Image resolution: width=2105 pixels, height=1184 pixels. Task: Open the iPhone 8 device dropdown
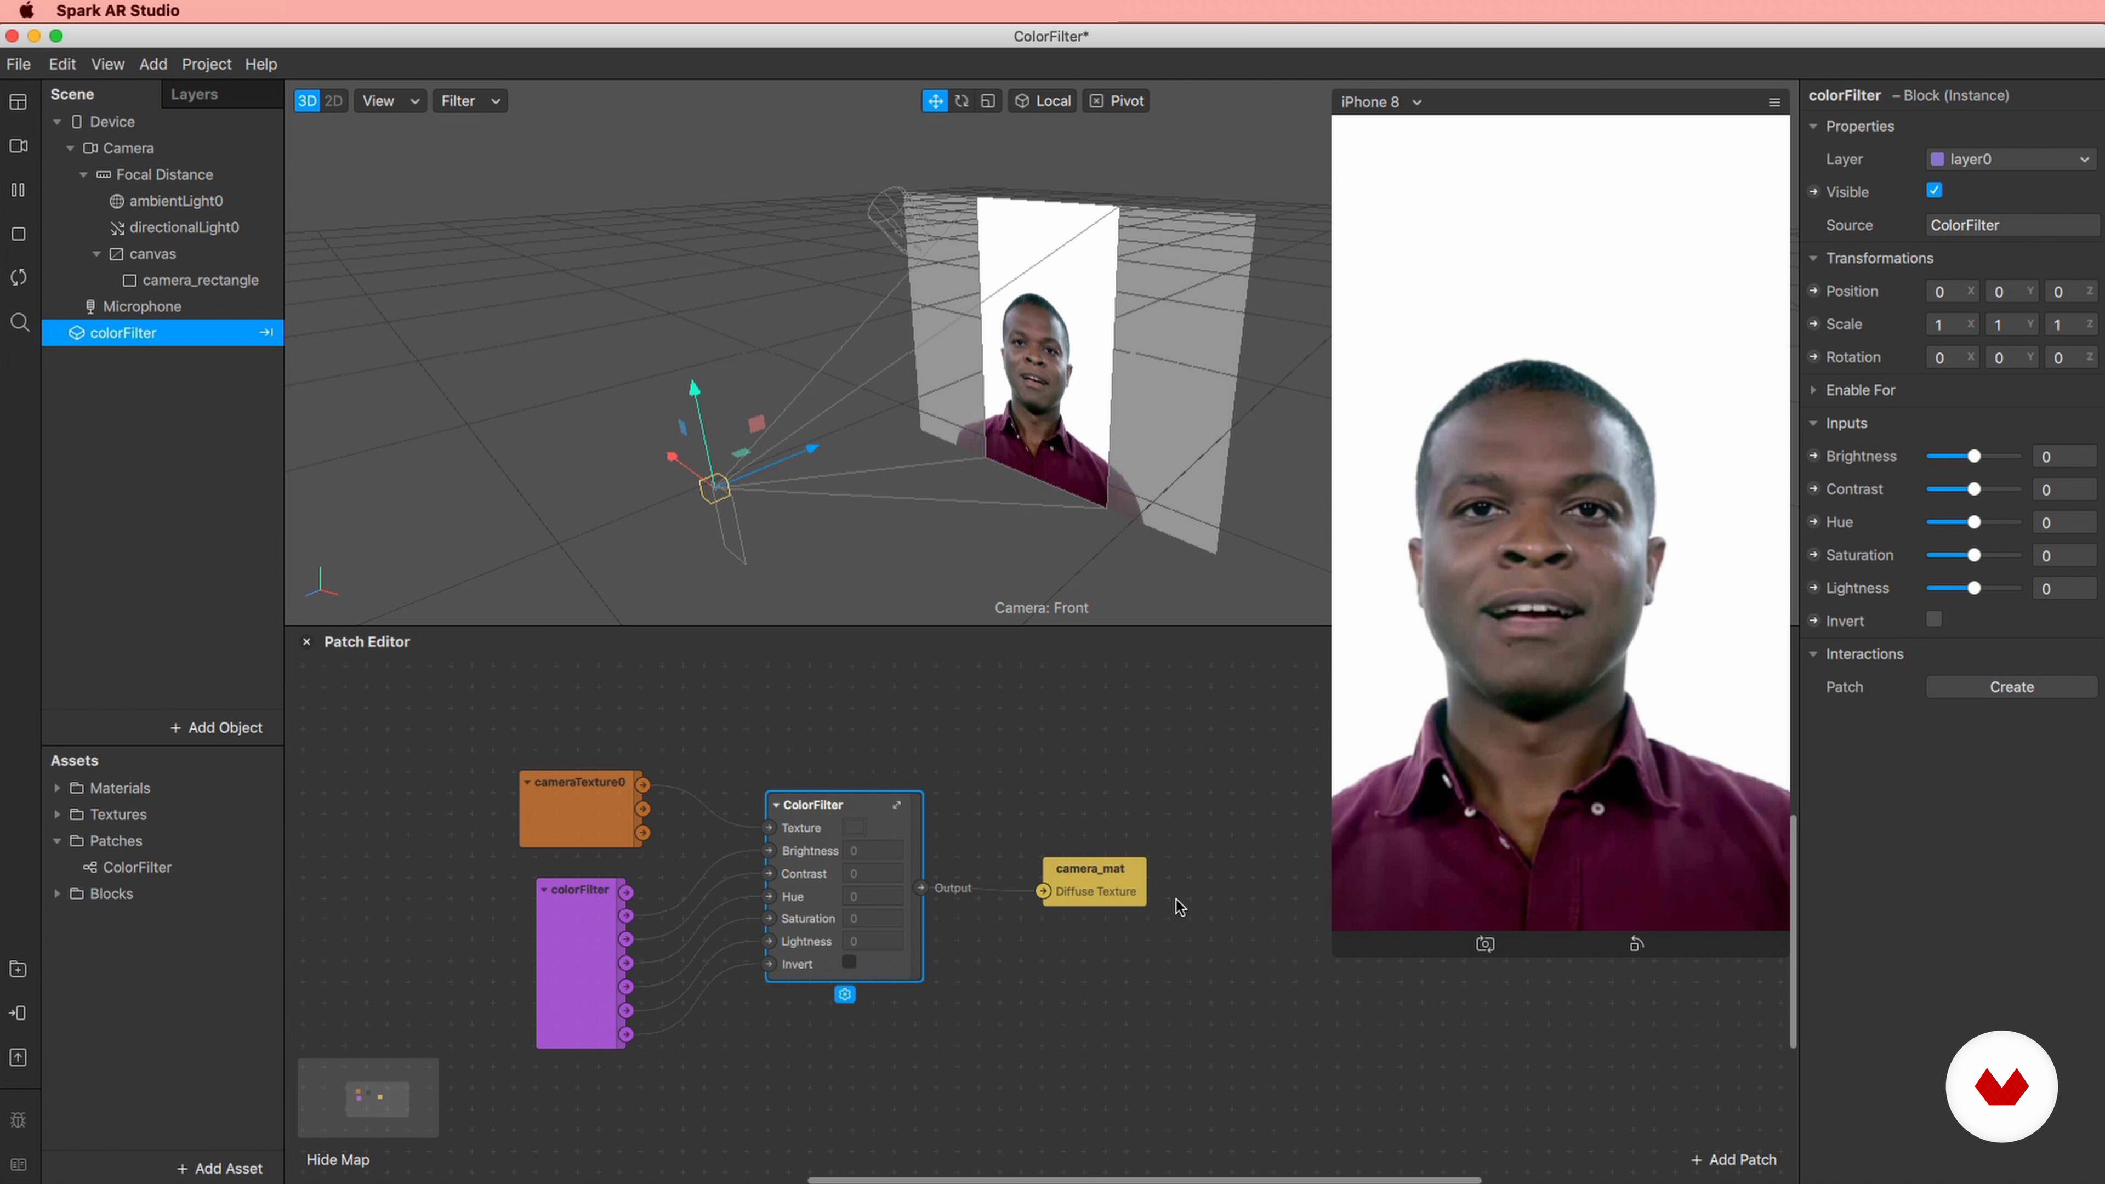(x=1381, y=102)
